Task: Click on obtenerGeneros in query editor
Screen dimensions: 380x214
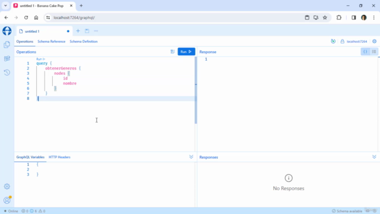Action: pos(61,68)
